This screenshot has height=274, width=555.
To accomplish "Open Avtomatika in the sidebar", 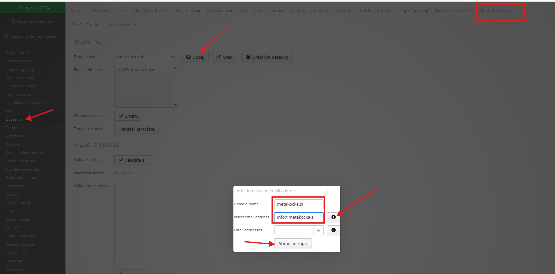I will [15, 136].
